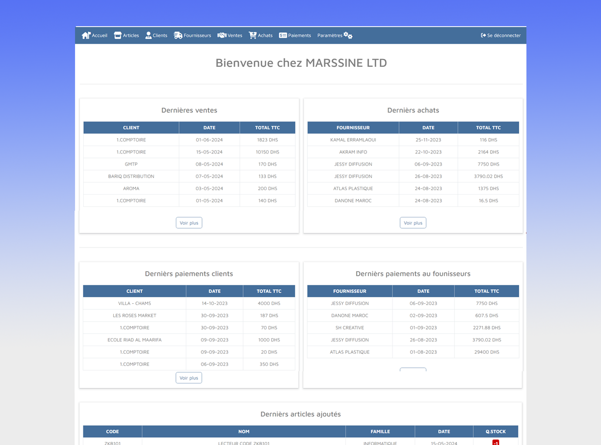Click the Paramètres gears icon
This screenshot has height=445, width=601.
pos(348,35)
